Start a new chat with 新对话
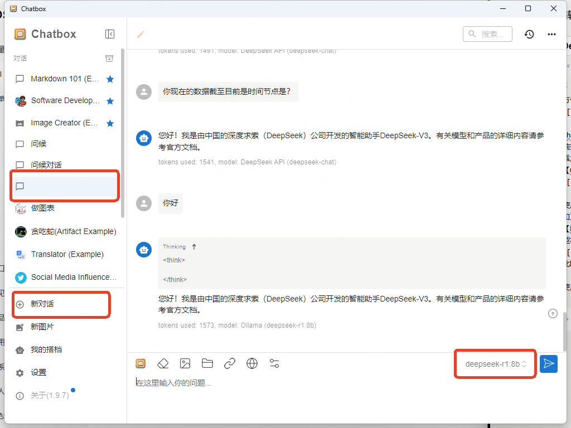The width and height of the screenshot is (571, 428). (61, 304)
